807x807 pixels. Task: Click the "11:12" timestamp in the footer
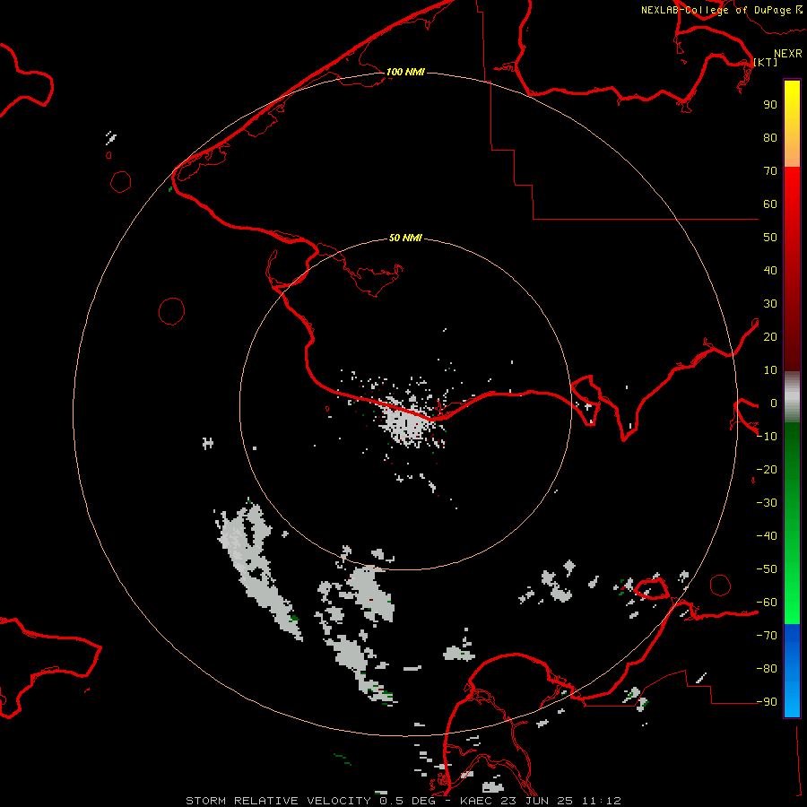click(602, 801)
